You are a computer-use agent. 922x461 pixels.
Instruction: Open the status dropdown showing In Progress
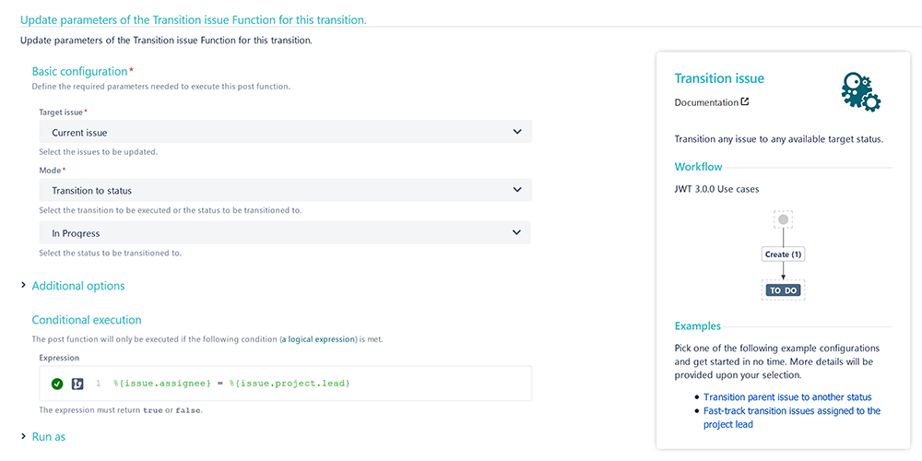coord(285,232)
